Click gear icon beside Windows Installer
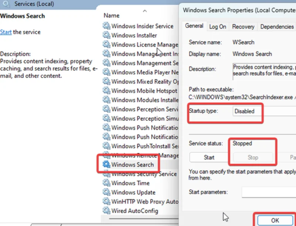 tap(106, 35)
